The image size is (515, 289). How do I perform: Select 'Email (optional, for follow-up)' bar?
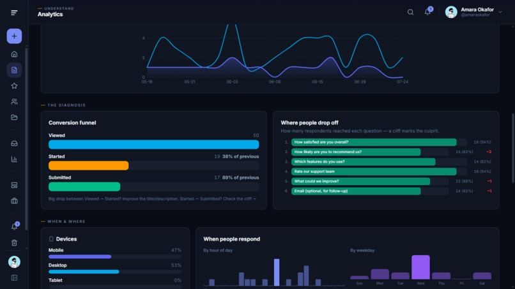point(356,191)
